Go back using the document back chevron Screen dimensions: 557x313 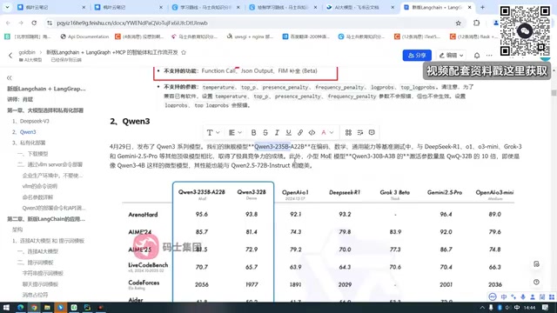10,56
